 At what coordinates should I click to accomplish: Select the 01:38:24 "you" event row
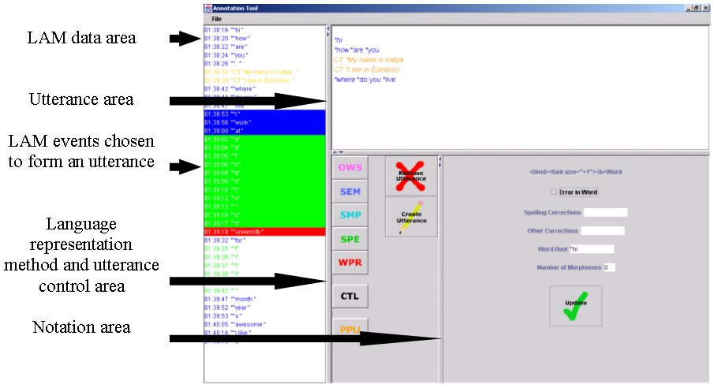pyautogui.click(x=264, y=55)
